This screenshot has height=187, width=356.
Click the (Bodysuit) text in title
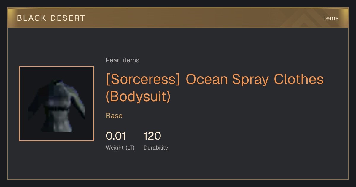tap(138, 96)
